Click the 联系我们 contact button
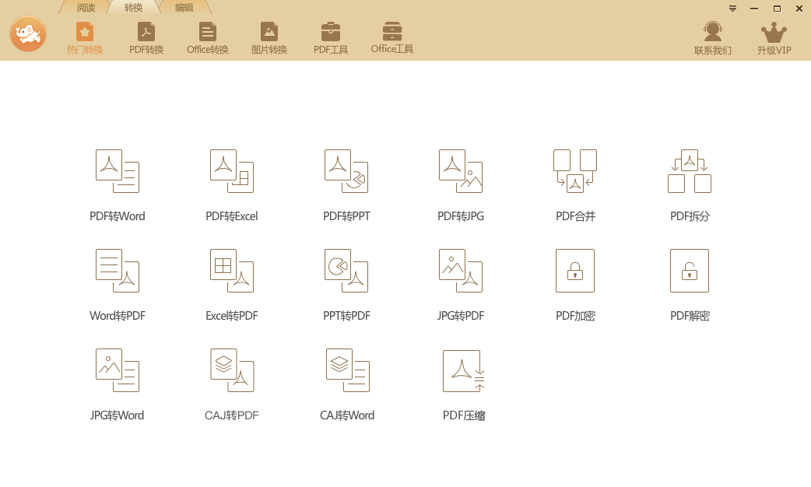The width and height of the screenshot is (811, 487). [713, 38]
